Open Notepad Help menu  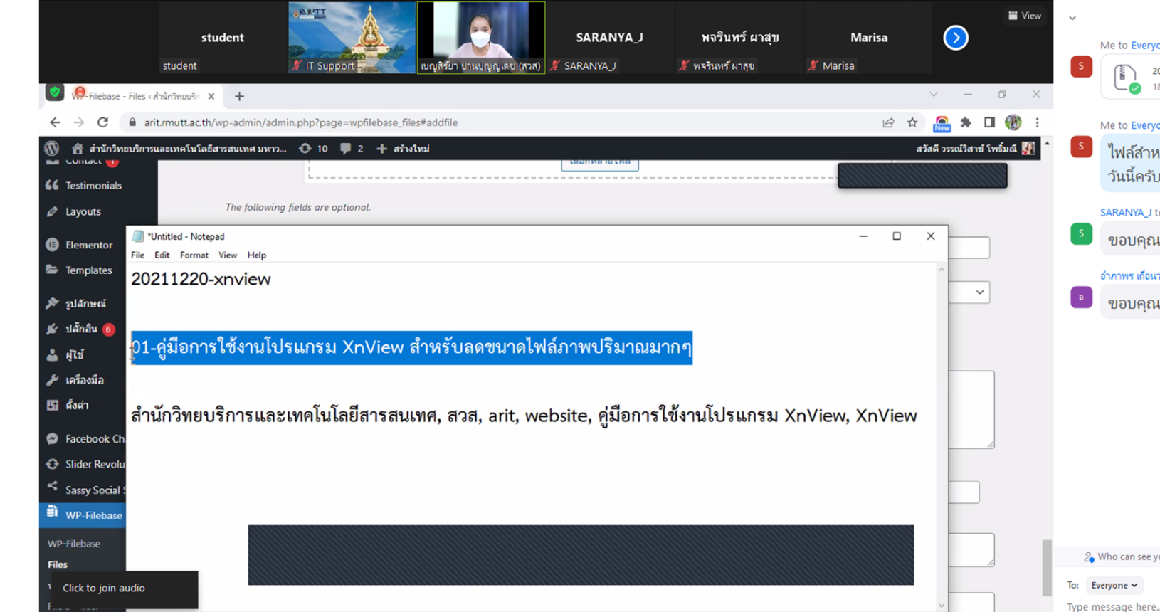point(256,255)
